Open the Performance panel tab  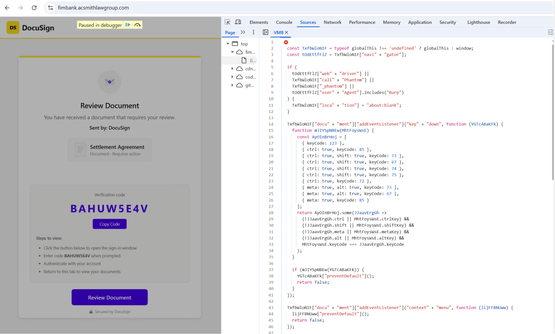click(362, 22)
